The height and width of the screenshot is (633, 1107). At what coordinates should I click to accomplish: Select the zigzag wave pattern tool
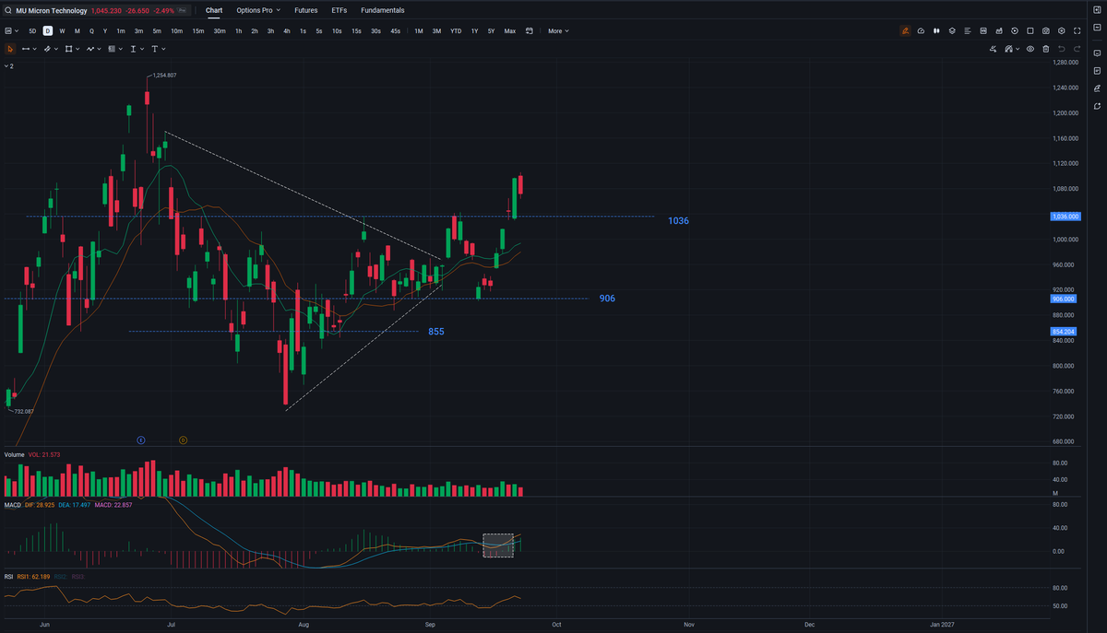(x=90, y=48)
